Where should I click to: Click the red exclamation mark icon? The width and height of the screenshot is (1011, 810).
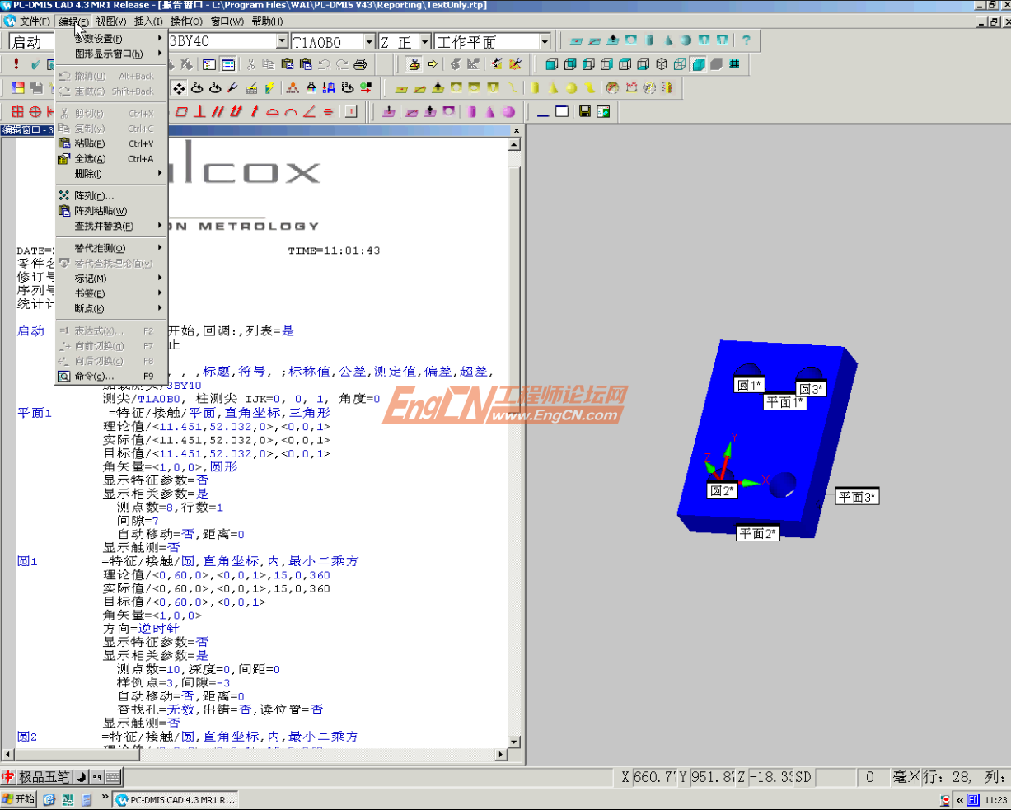point(16,64)
